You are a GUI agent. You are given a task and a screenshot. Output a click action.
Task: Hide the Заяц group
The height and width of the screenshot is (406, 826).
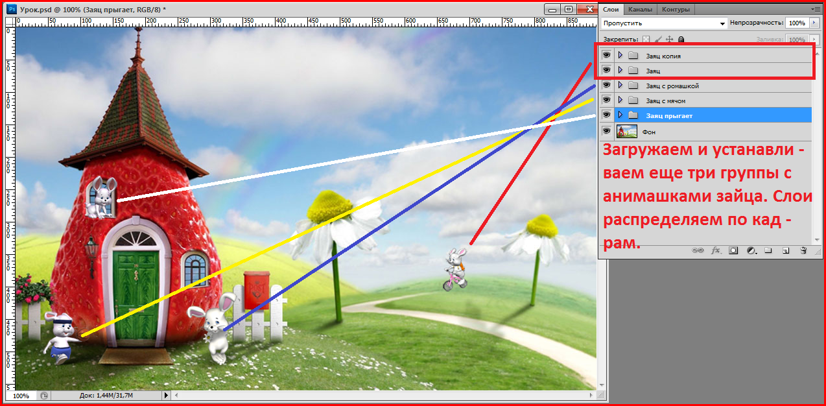click(607, 70)
